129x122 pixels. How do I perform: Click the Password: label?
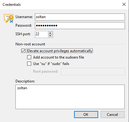[24, 25]
